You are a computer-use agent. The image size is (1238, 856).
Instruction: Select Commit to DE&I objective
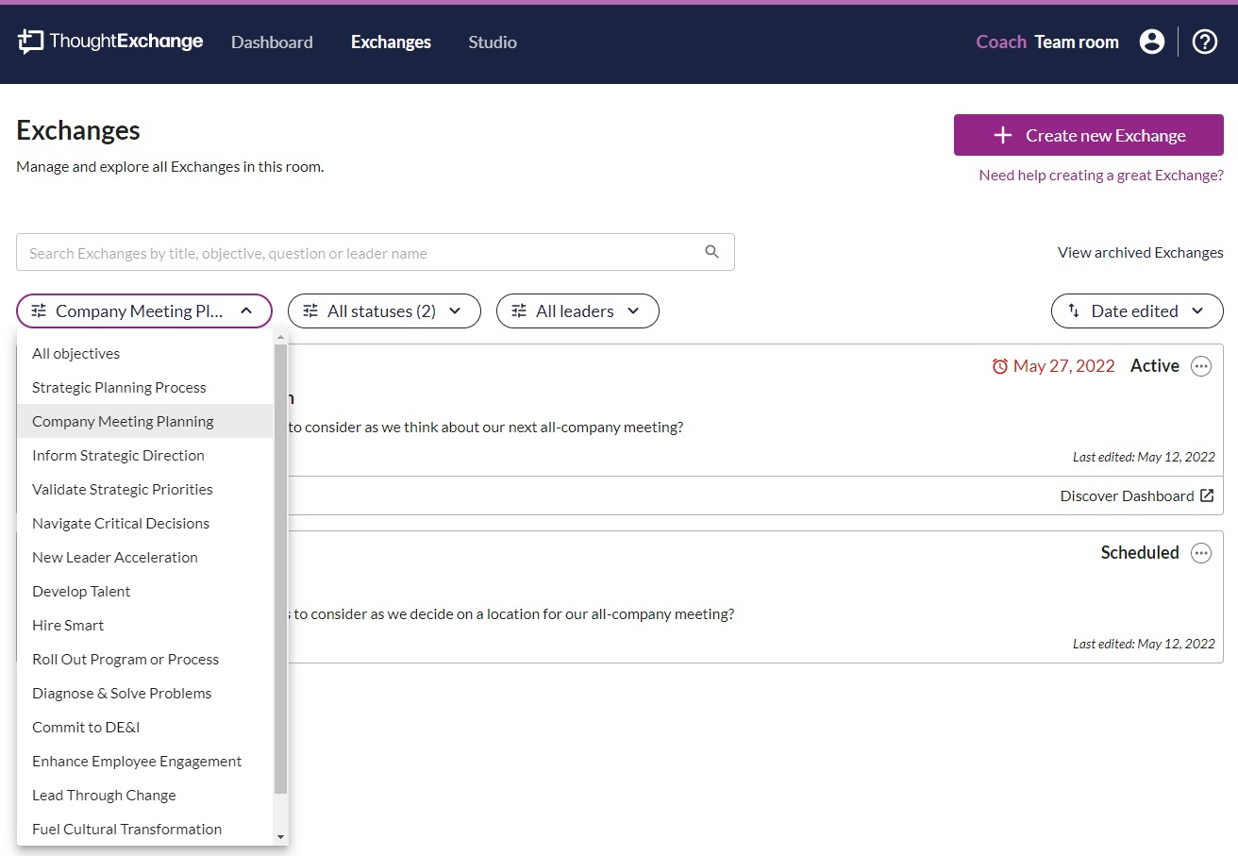pos(145,727)
